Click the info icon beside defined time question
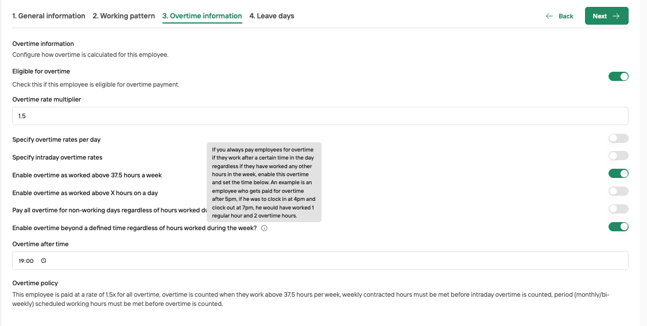Screen dimensions: 647x326 (x=265, y=228)
